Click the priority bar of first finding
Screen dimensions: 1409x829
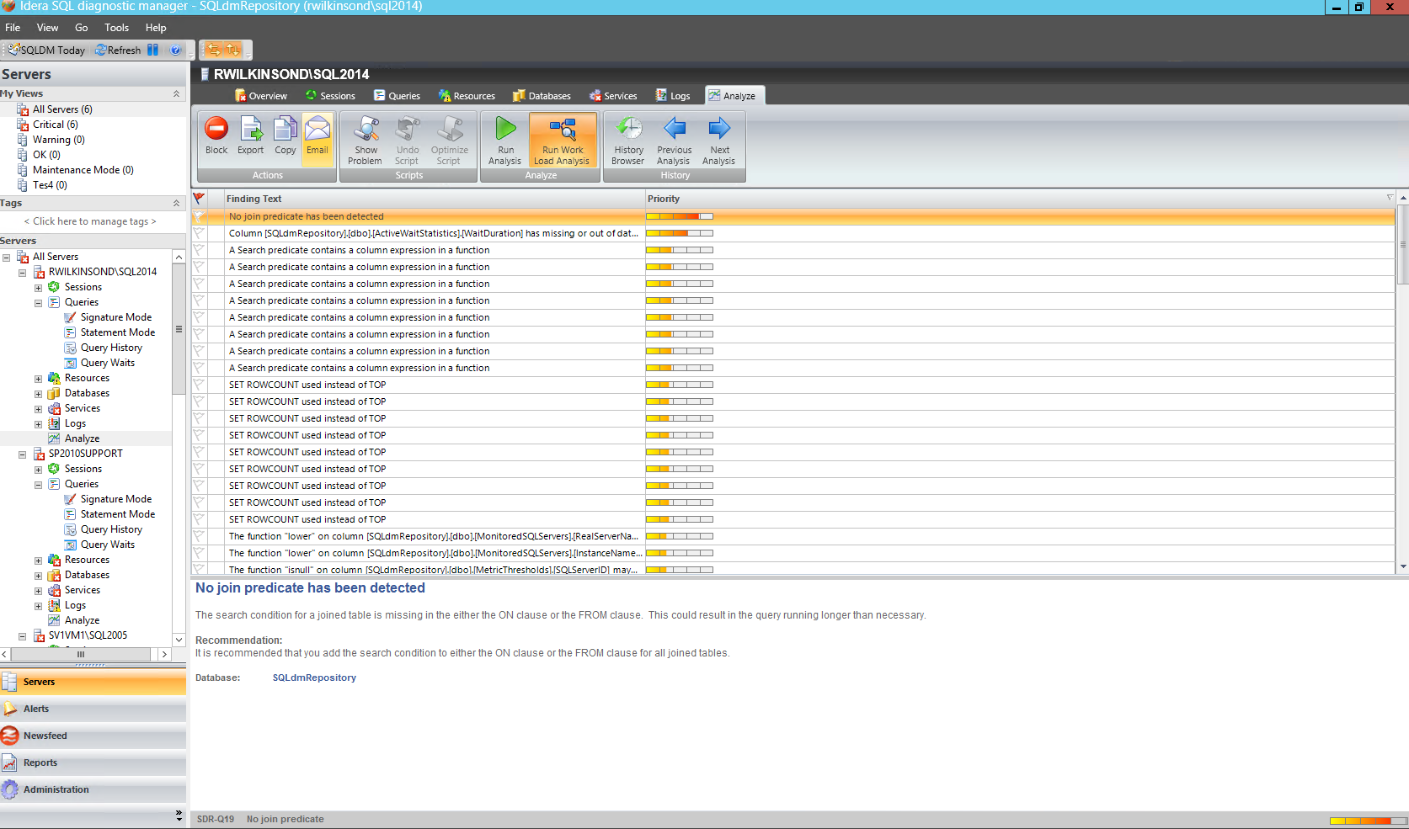pos(679,216)
